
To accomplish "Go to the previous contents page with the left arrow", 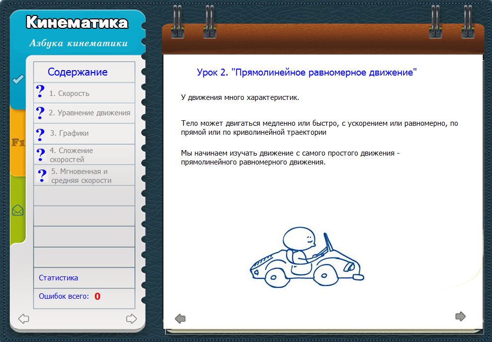I will click(23, 319).
